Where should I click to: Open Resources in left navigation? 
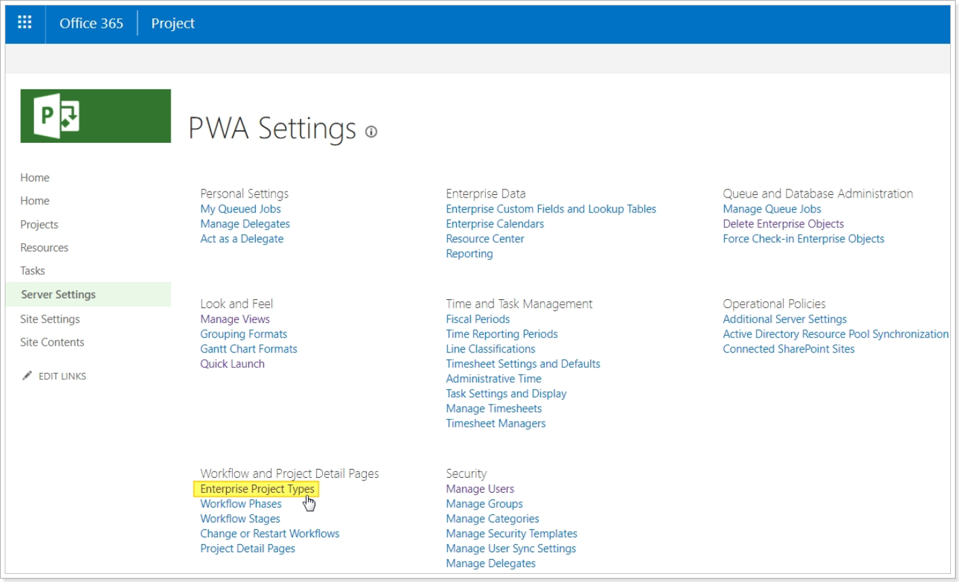tap(44, 248)
